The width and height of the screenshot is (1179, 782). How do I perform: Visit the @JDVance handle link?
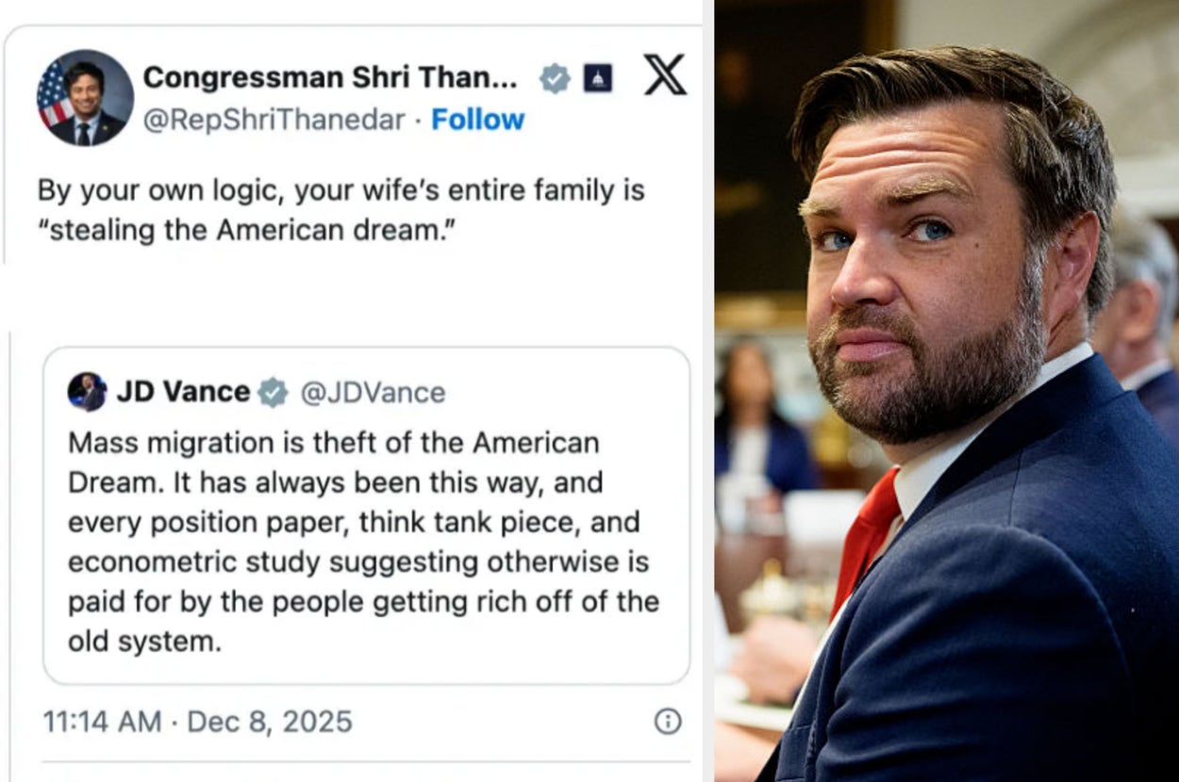point(373,392)
